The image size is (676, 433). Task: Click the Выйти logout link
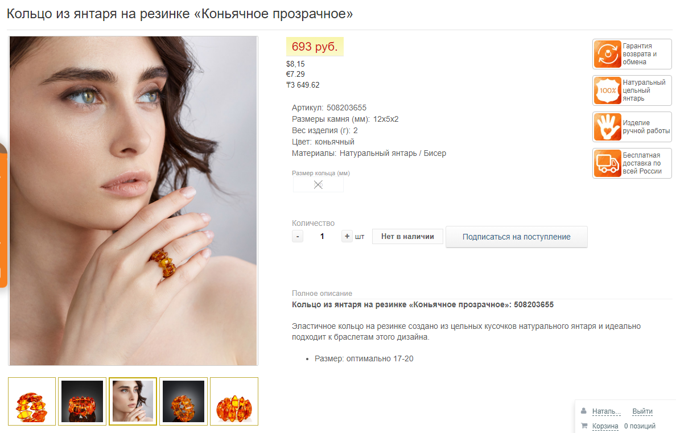click(x=642, y=411)
